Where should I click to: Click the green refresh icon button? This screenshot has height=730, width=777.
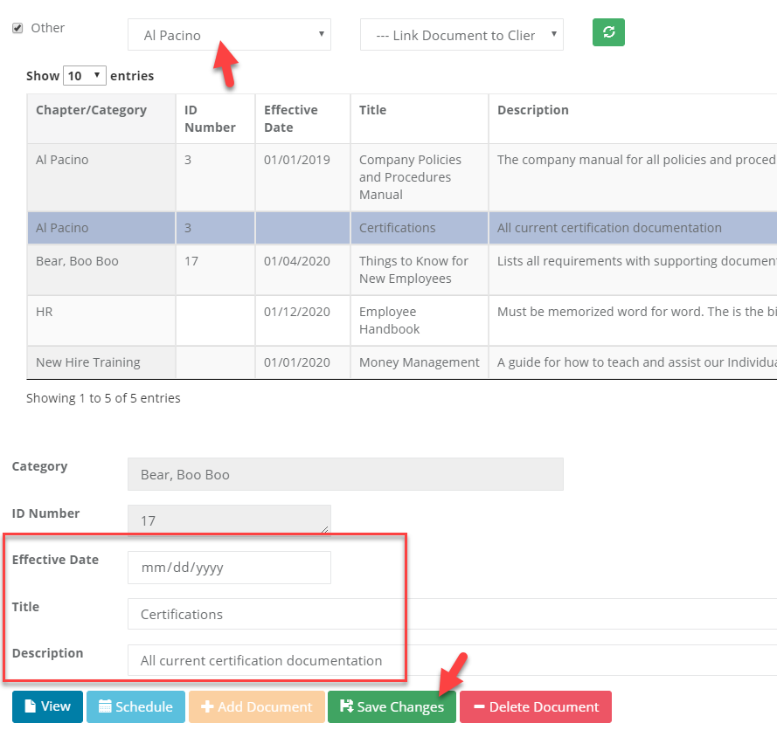click(x=608, y=32)
